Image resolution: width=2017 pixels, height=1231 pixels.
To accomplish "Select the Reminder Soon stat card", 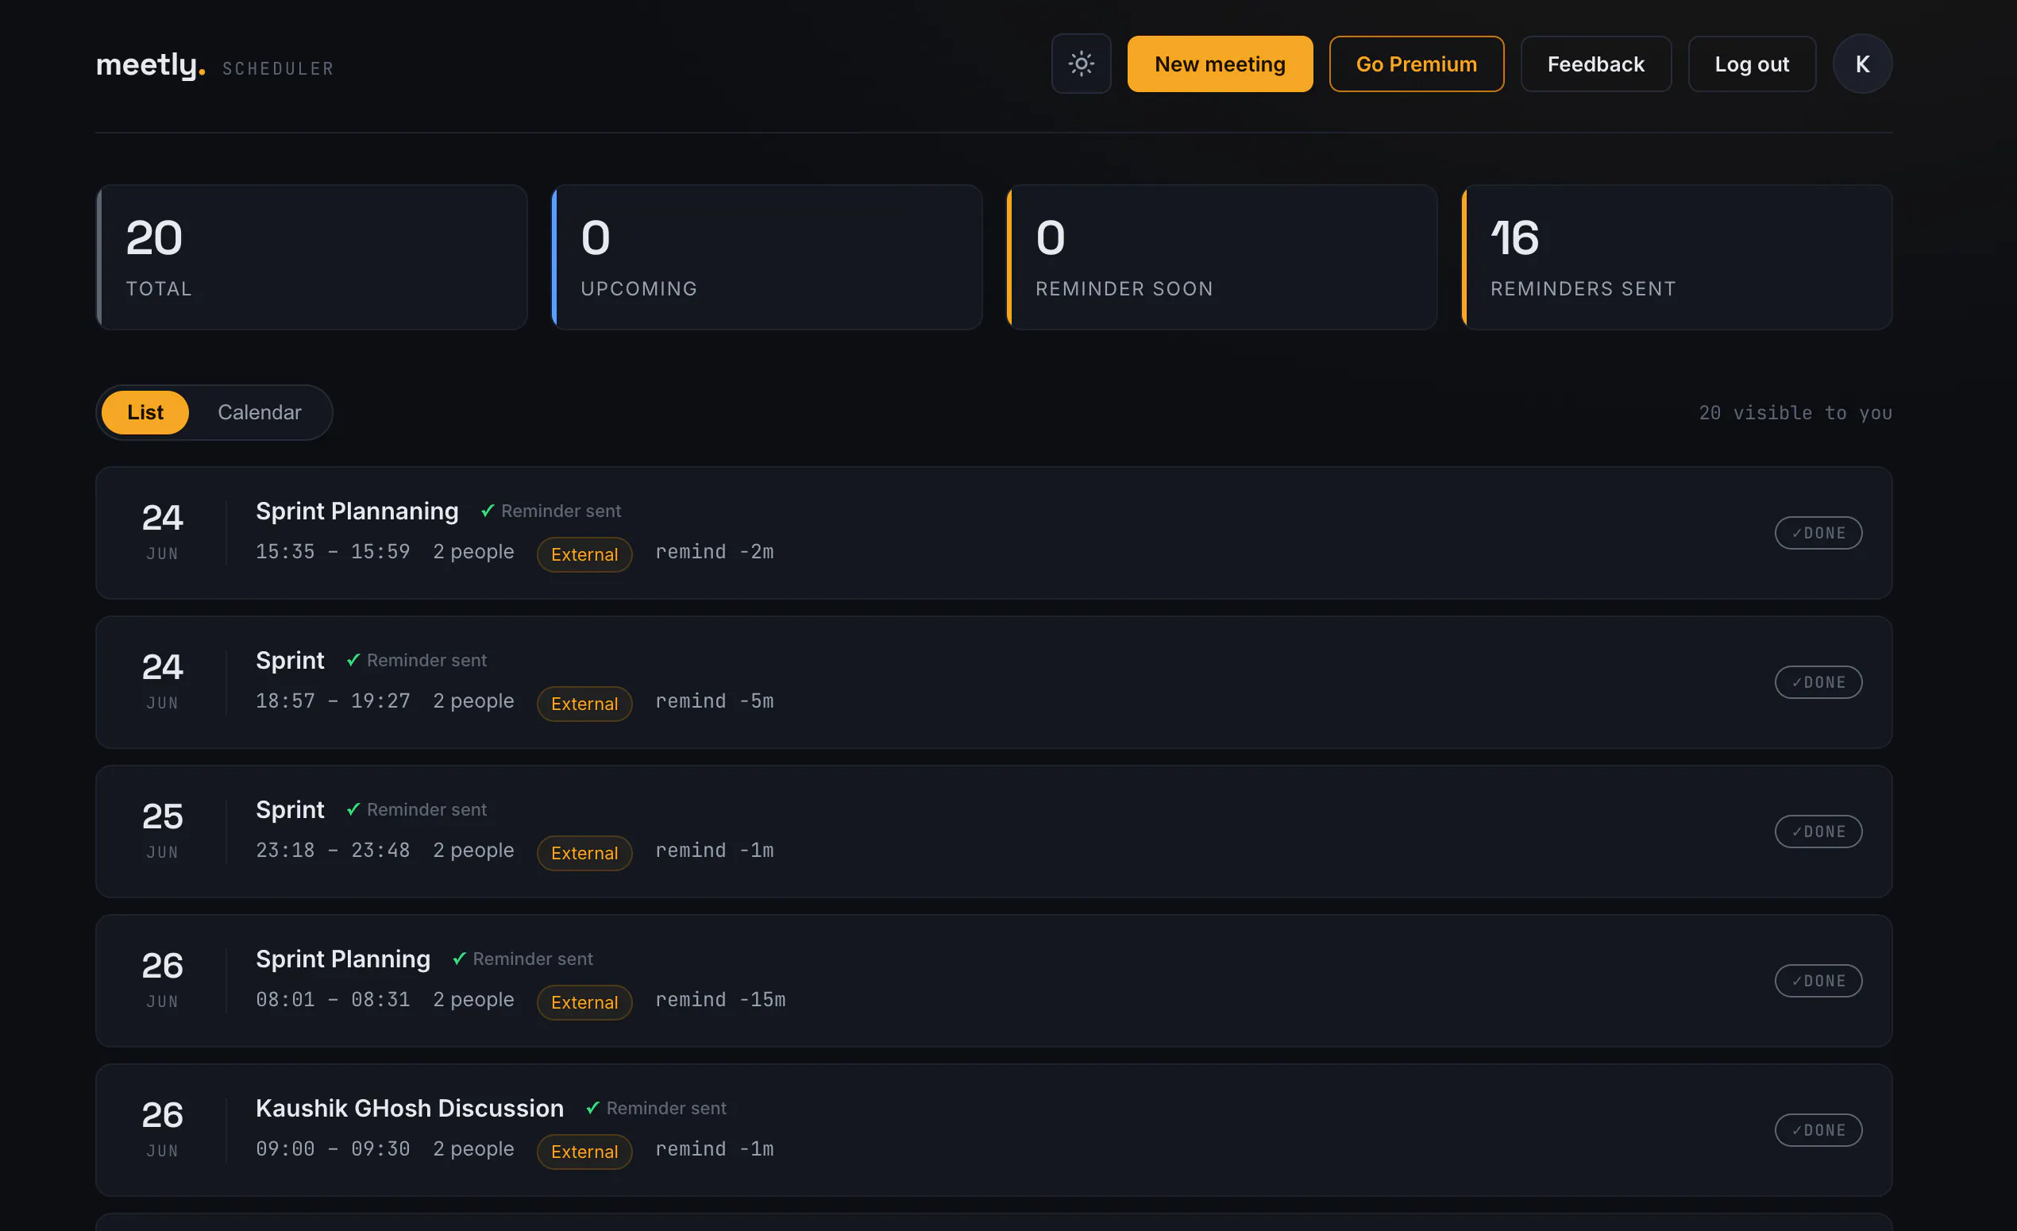I will [1221, 257].
